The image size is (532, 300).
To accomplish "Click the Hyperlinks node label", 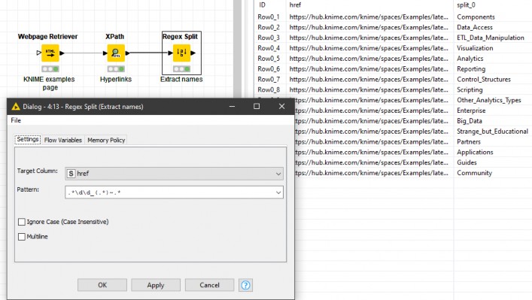I will pyautogui.click(x=116, y=79).
